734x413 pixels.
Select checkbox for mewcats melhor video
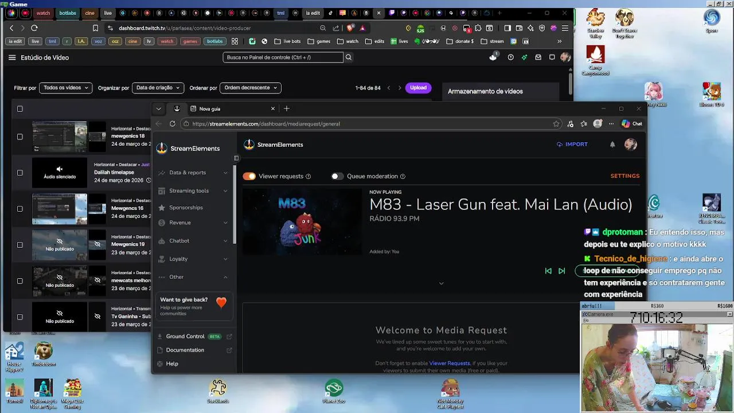coord(19,281)
